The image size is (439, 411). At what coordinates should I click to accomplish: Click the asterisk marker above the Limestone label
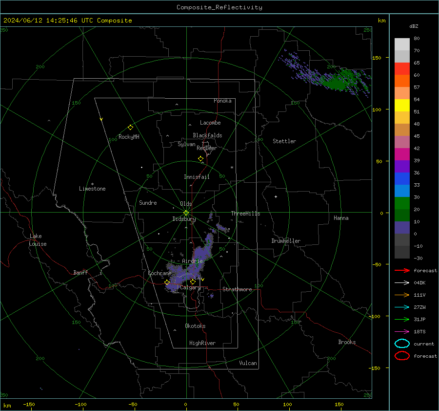pyautogui.click(x=92, y=184)
